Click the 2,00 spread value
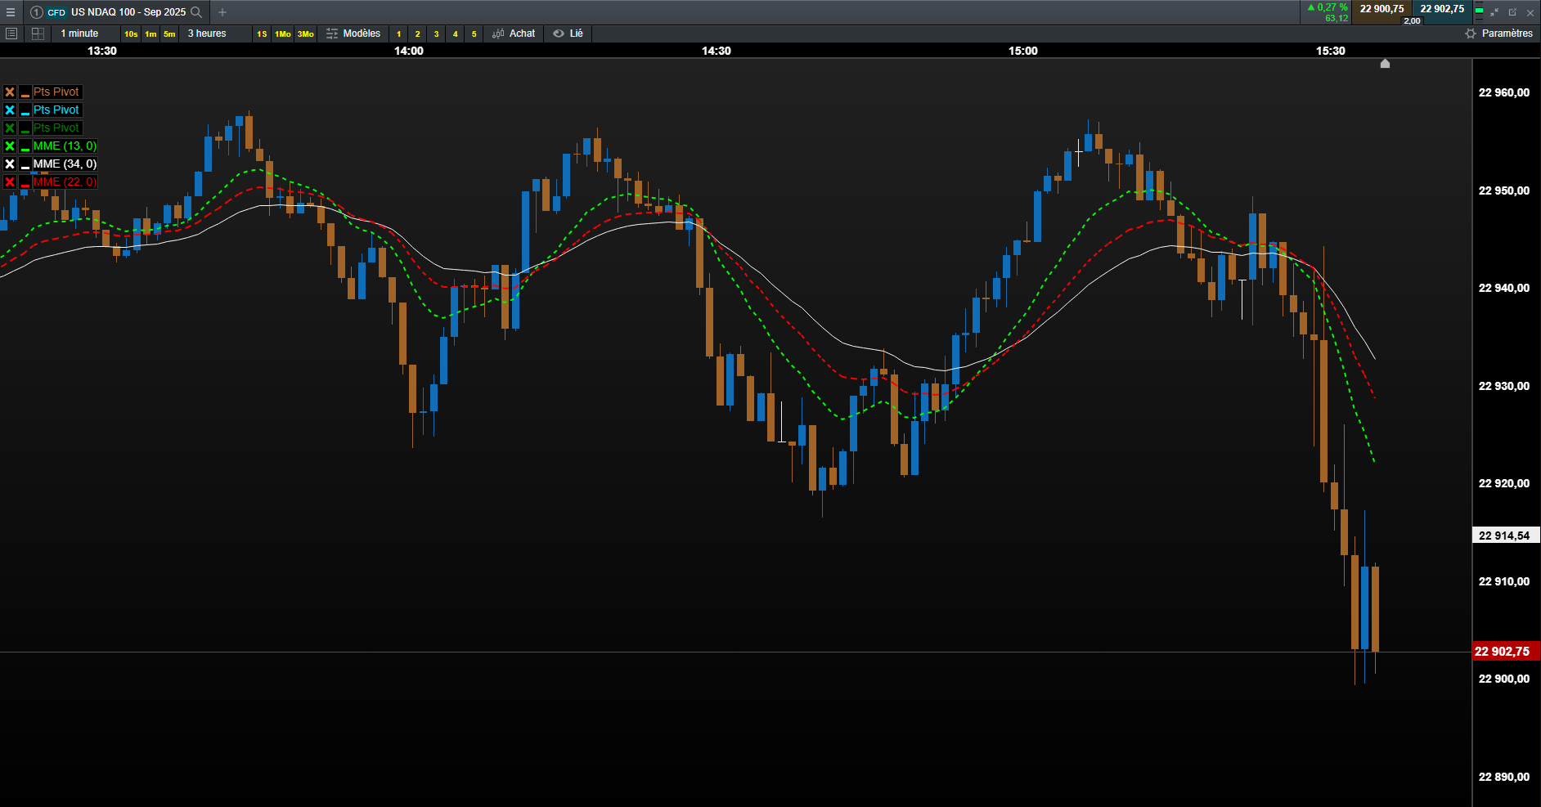 click(x=1412, y=20)
